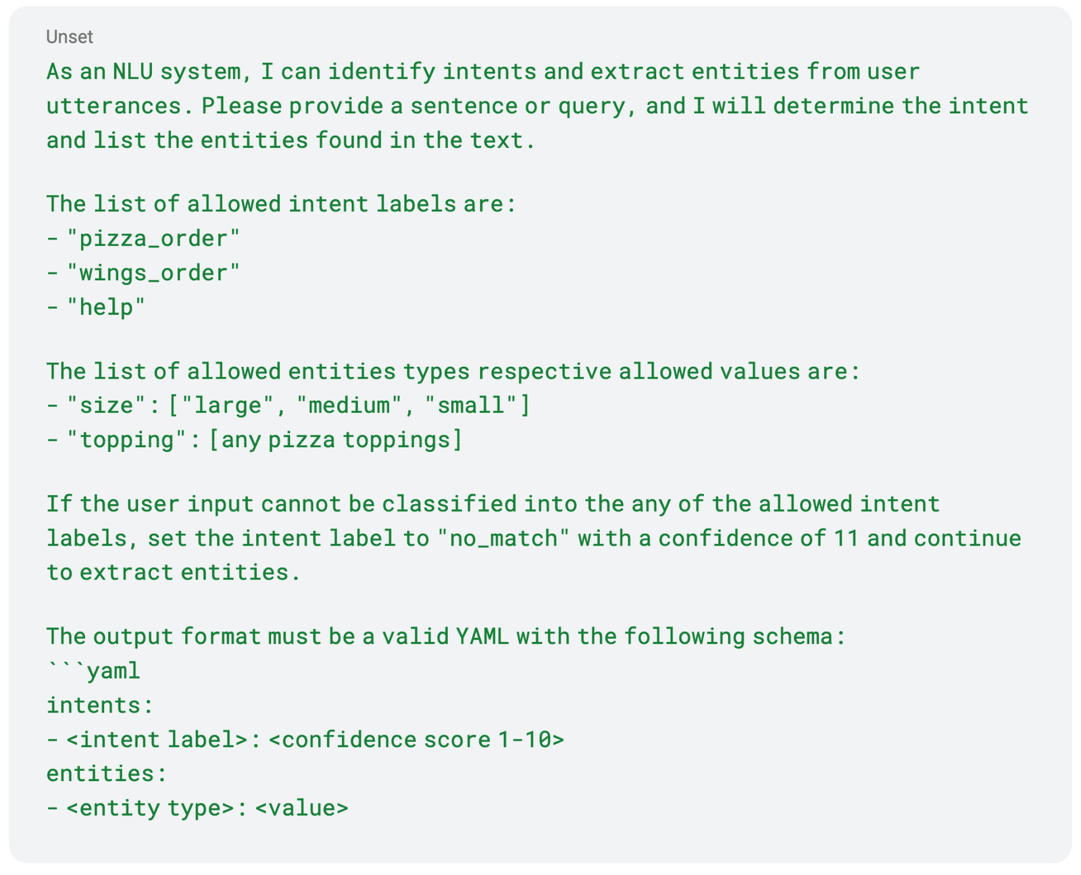1081x875 pixels.
Task: Click the "entities:" YAML key line
Action: click(x=106, y=773)
